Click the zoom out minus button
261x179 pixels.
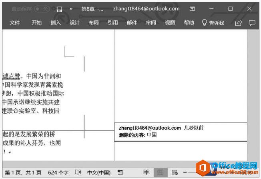pos(185,172)
